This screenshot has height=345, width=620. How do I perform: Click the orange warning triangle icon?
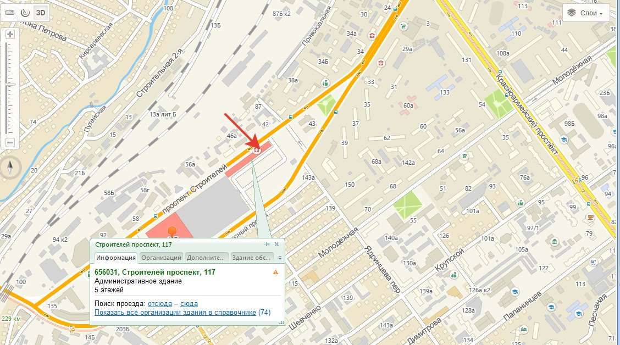pyautogui.click(x=275, y=272)
